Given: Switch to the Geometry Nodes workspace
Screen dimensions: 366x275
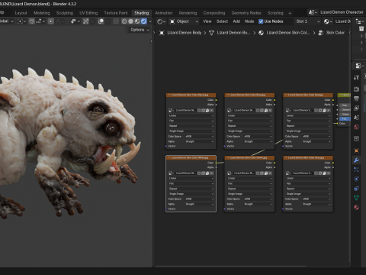Looking at the screenshot, I should (246, 13).
